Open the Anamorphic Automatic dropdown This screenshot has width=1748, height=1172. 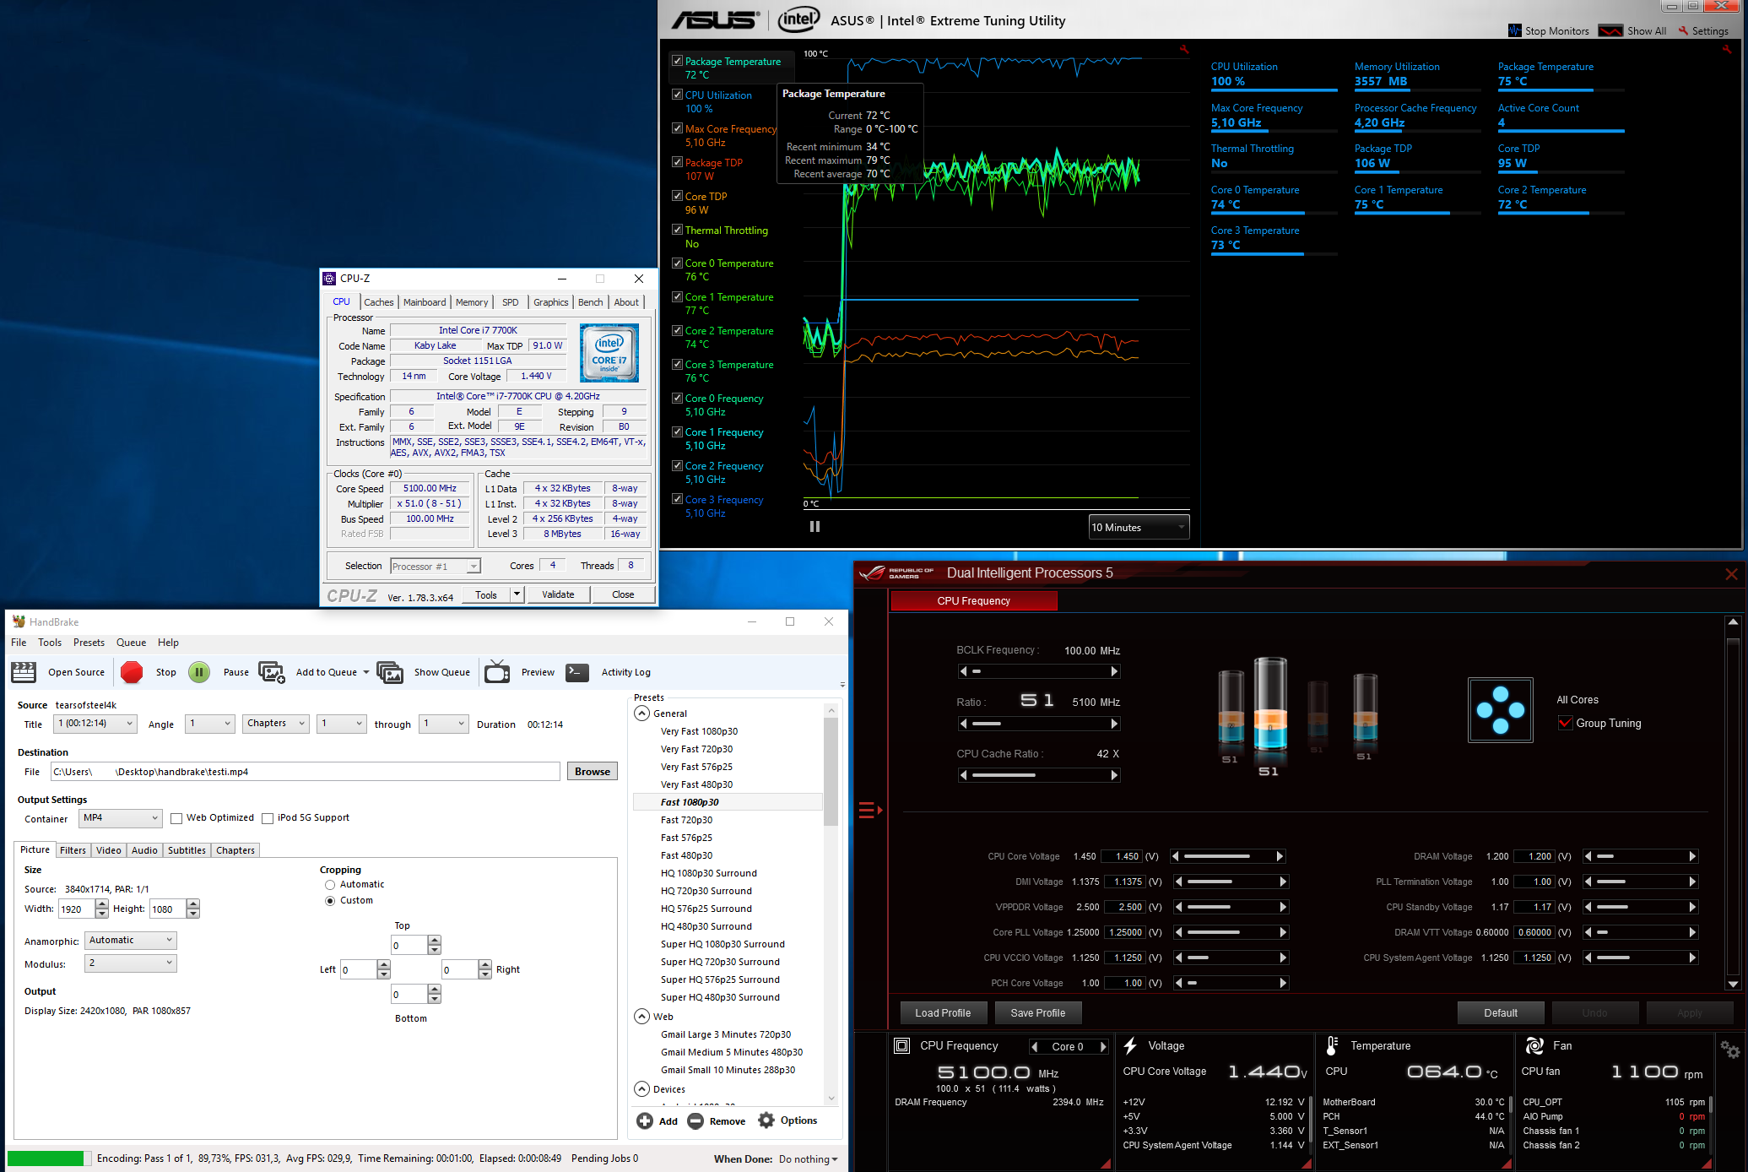point(130,940)
